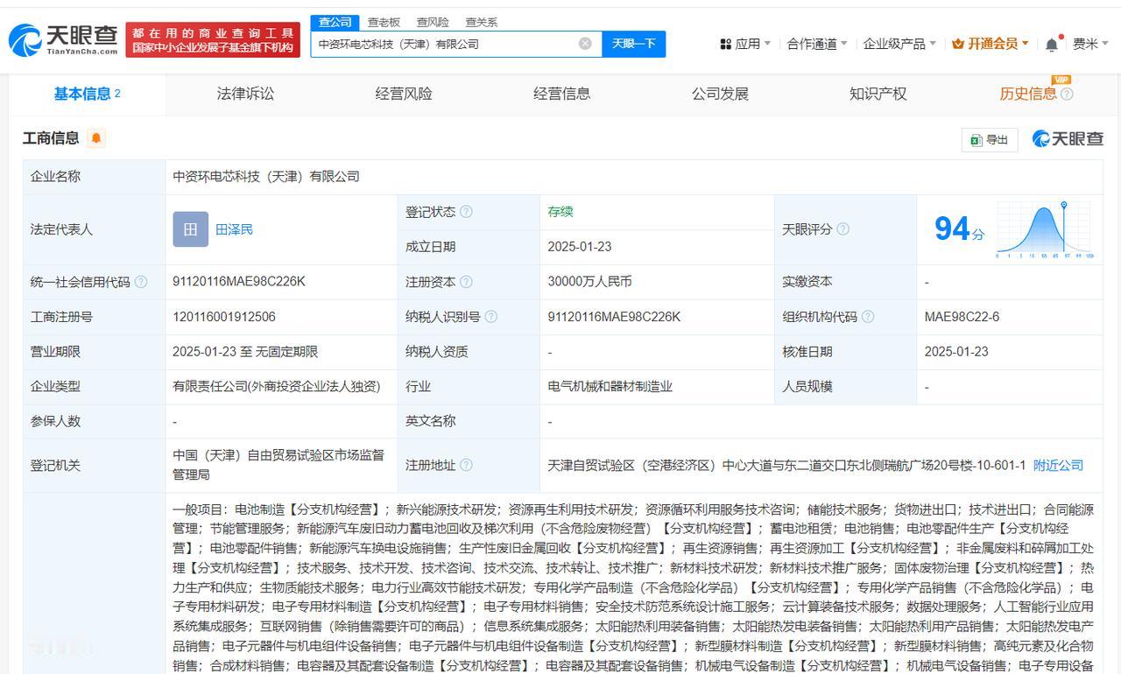Click the company name 中资环电芯科技 in the table
Image resolution: width=1121 pixels, height=674 pixels.
coord(266,177)
